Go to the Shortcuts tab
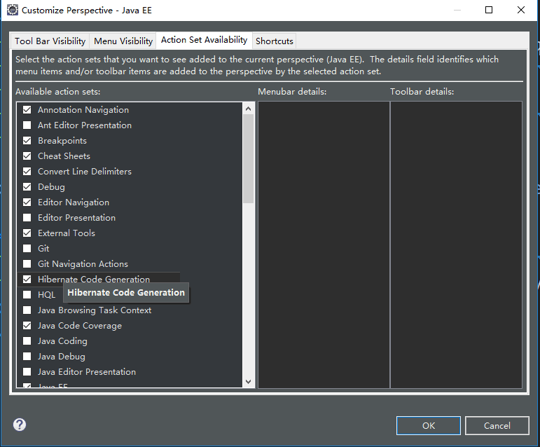Screen dimensions: 540x447 (x=275, y=41)
